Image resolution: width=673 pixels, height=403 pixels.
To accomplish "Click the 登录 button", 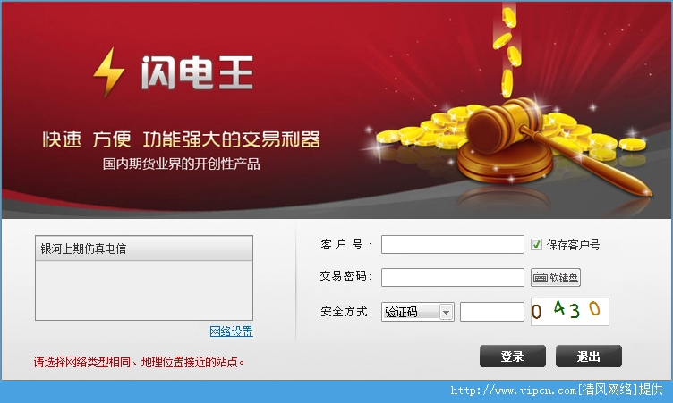I will pyautogui.click(x=513, y=357).
